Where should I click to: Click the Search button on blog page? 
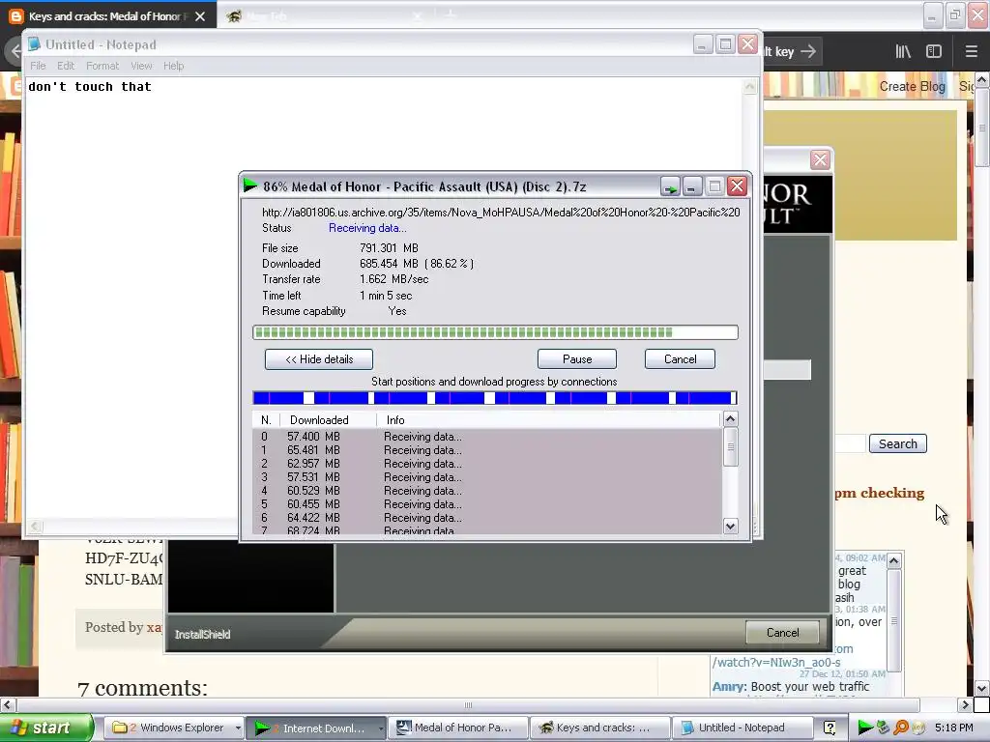click(898, 443)
